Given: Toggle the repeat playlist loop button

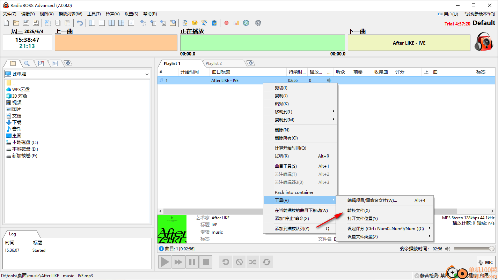Looking at the screenshot, I should click(266, 262).
